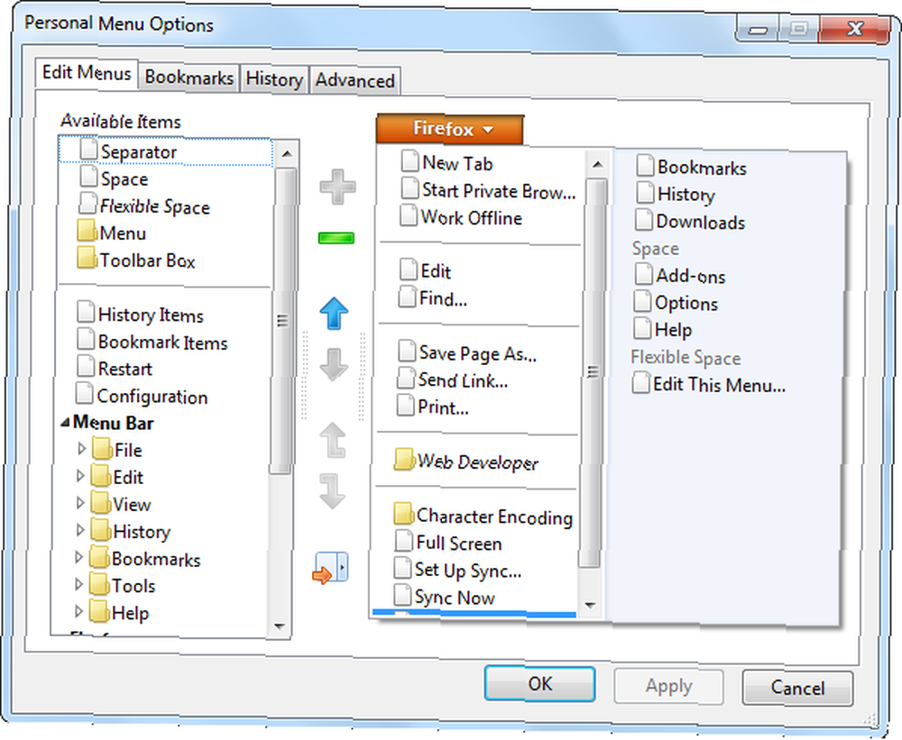Click the gray move-down arrow icon
This screenshot has height=740, width=902.
coord(334,364)
